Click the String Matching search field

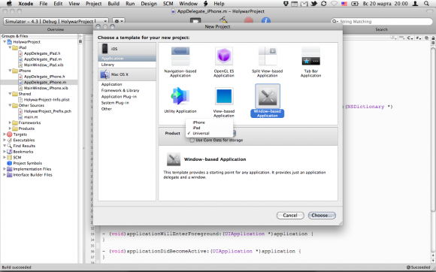coord(382,21)
